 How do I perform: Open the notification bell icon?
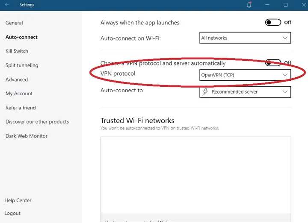[x=249, y=5]
